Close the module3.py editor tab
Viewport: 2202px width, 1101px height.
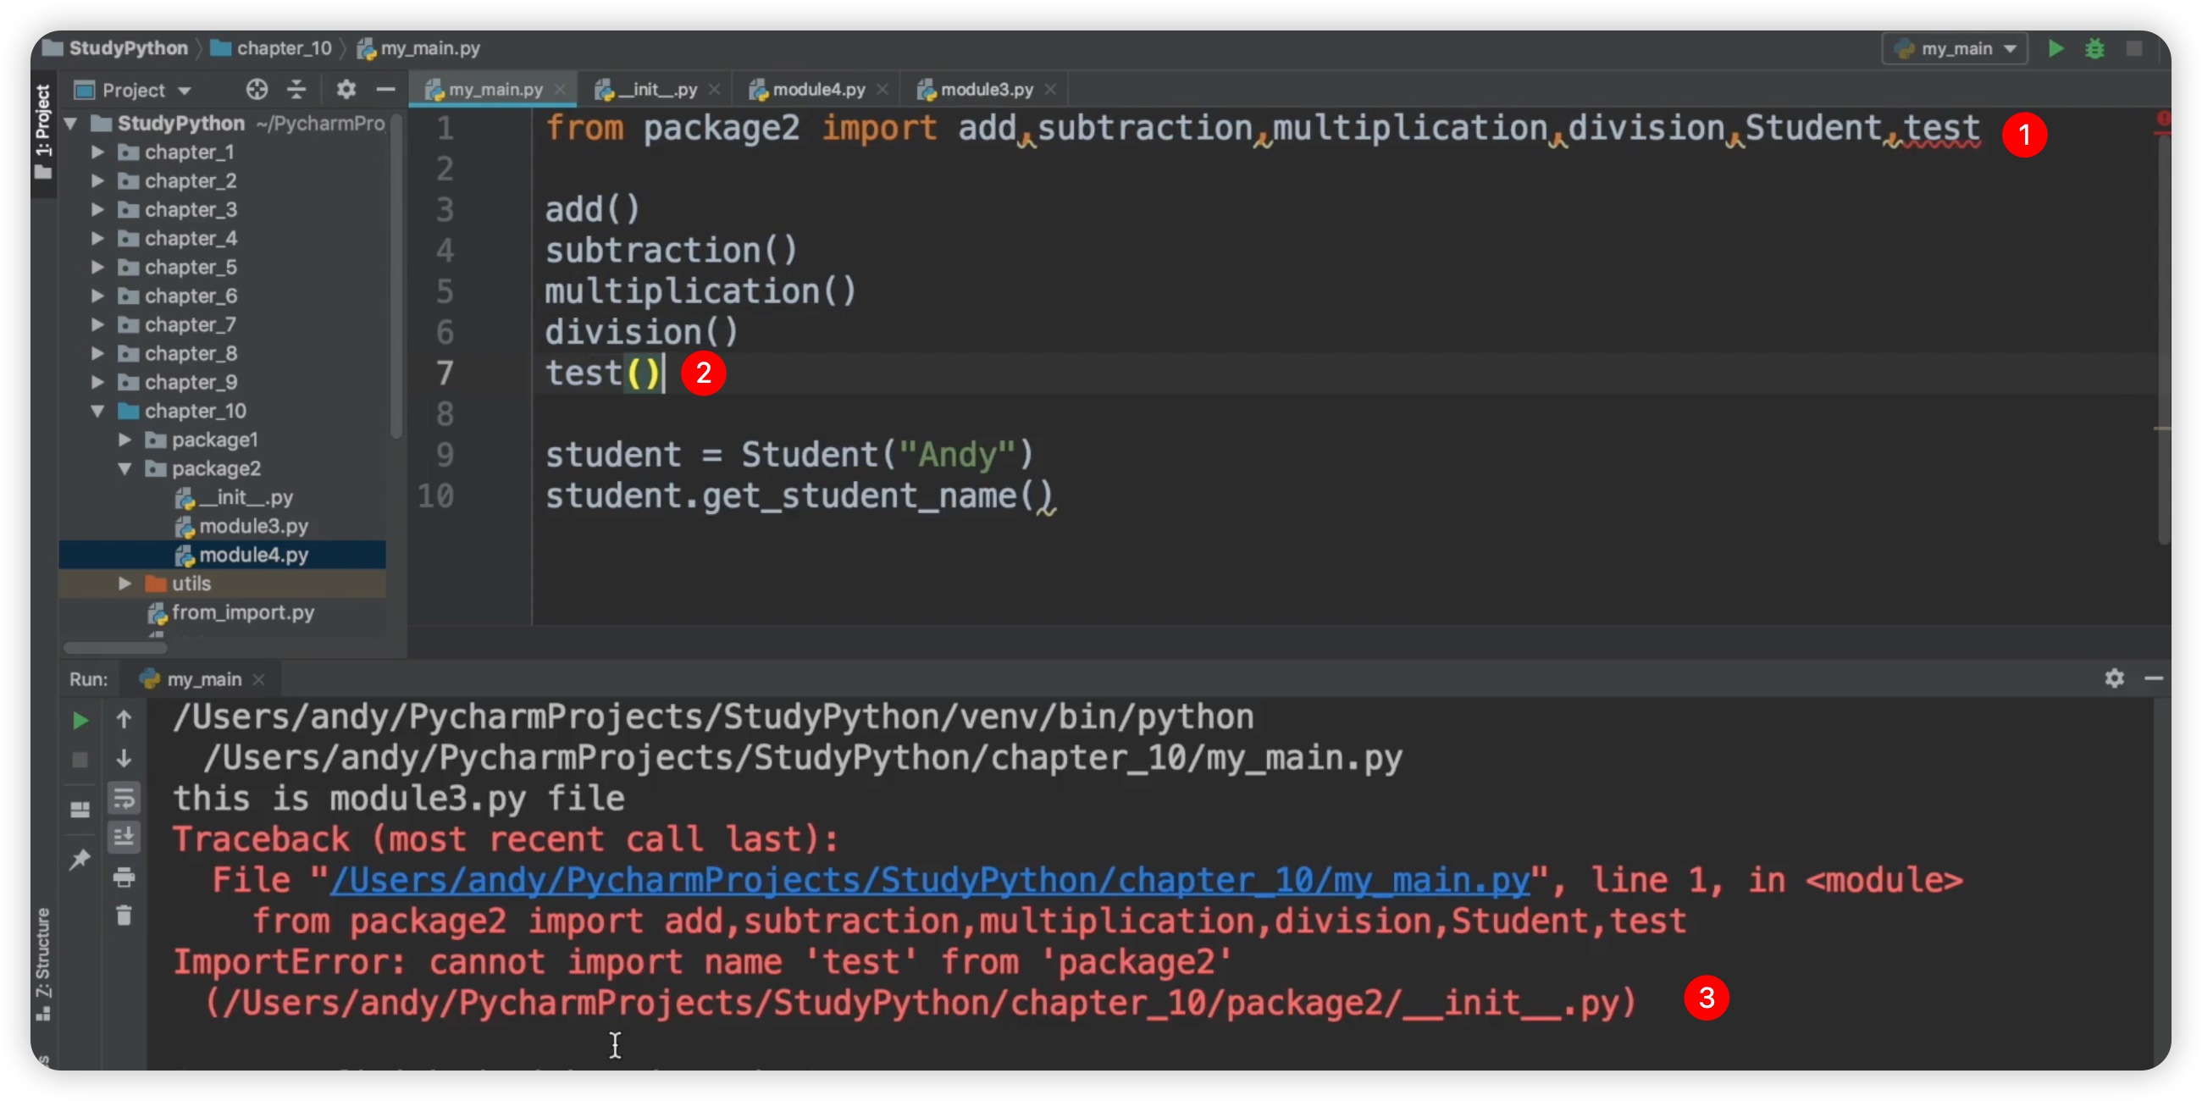(1050, 89)
